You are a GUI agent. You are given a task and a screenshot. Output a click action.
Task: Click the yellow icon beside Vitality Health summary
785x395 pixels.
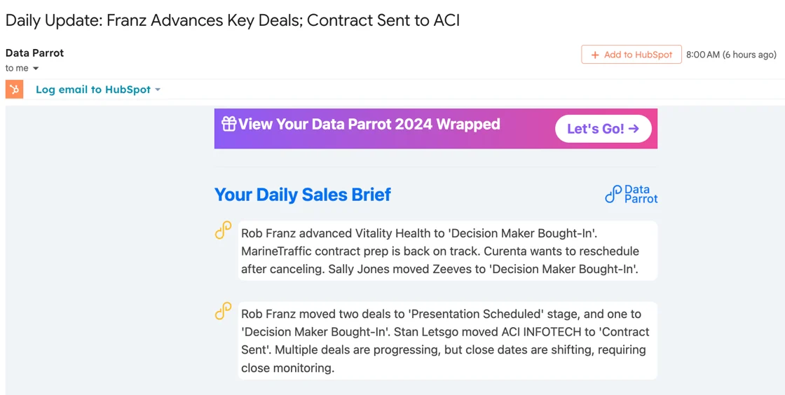(223, 231)
